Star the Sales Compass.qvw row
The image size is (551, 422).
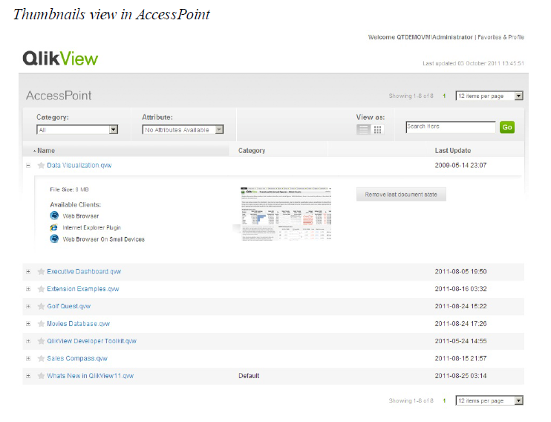point(41,359)
